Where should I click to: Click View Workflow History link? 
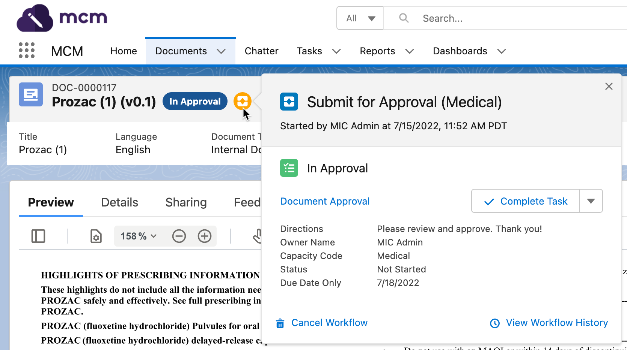(x=556, y=323)
